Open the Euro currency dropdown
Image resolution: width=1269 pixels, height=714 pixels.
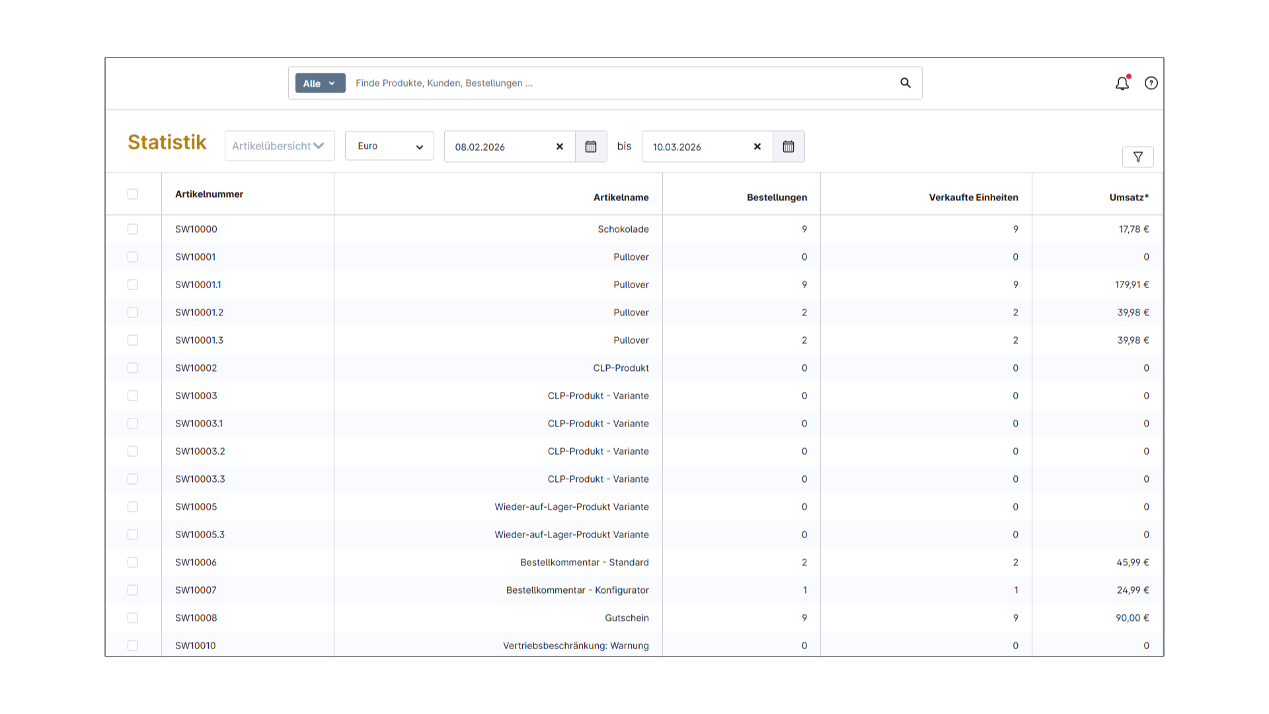(389, 146)
